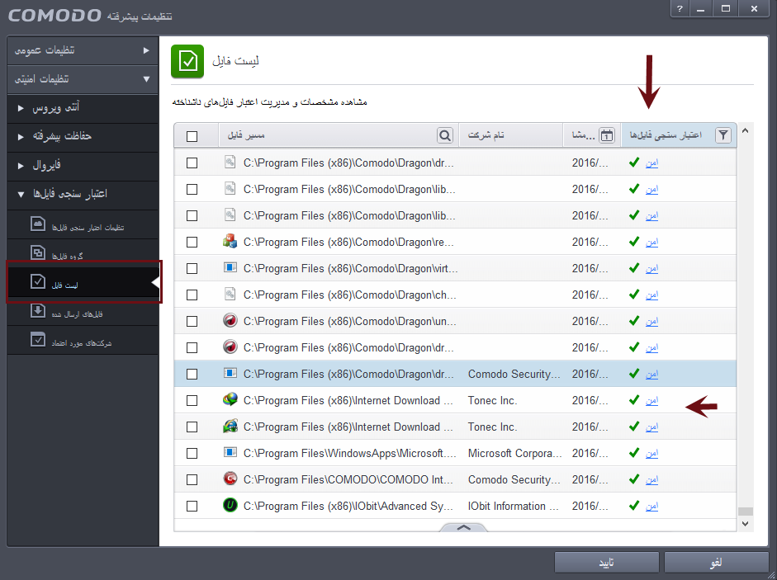Open گروه فایل‌ها menu item

[x=83, y=253]
